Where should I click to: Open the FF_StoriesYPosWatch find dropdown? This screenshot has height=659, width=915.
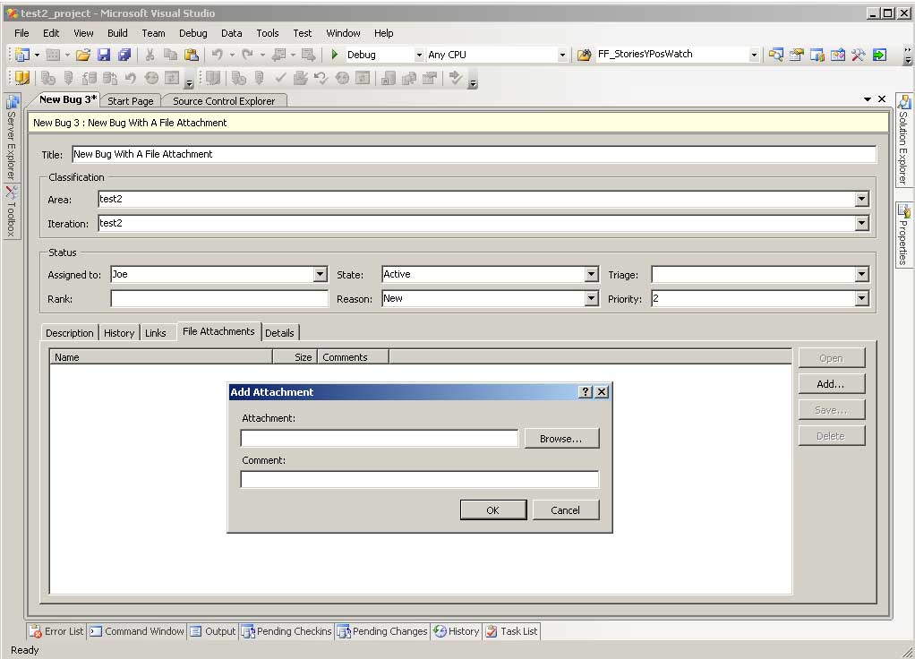tap(753, 55)
